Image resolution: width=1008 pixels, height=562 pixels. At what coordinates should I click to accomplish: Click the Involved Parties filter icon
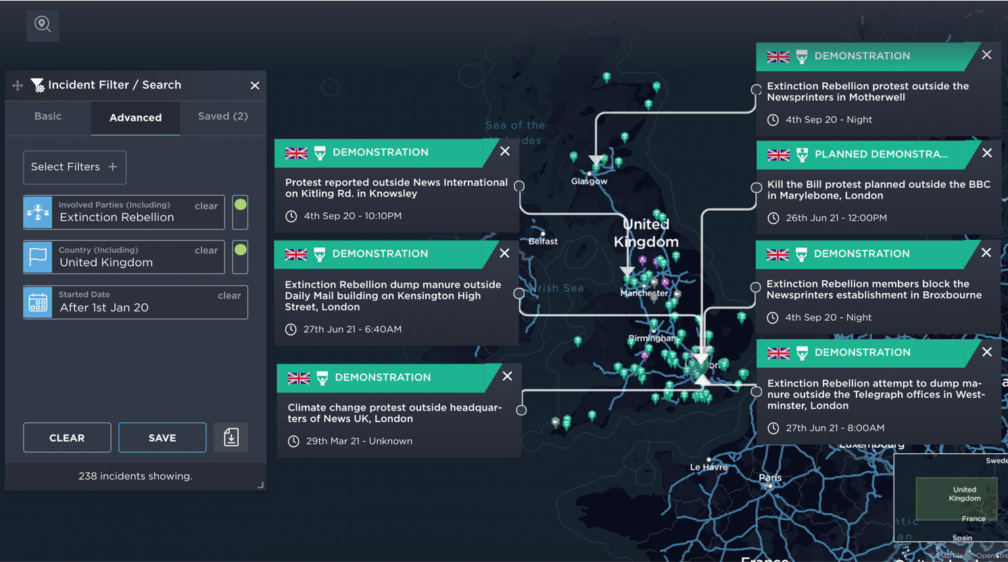click(x=38, y=212)
